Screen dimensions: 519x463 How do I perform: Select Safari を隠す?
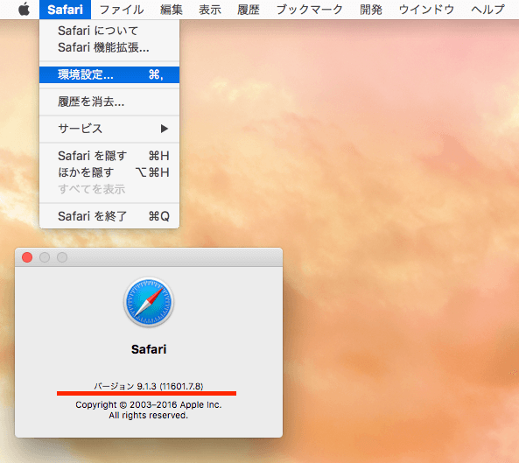[x=109, y=156]
